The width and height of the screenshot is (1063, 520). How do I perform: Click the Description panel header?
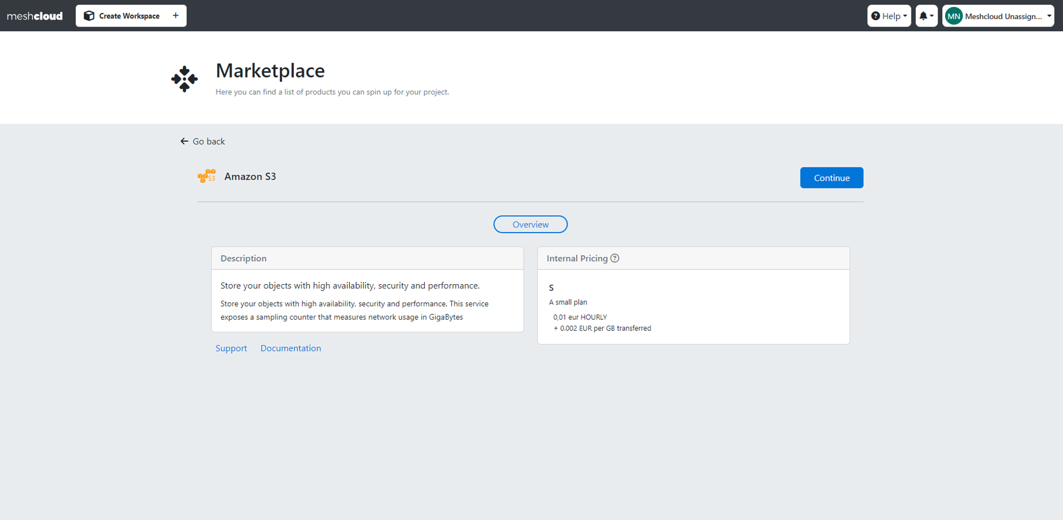[x=368, y=258]
